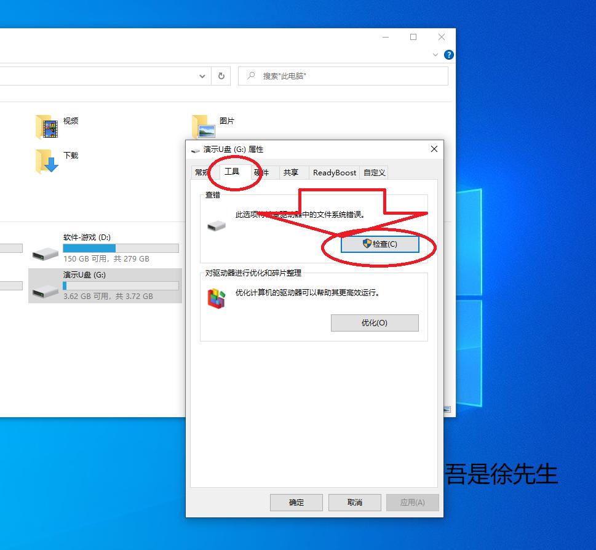Open the 自定义 tab
Screen dimensions: 596x550
pyautogui.click(x=374, y=173)
